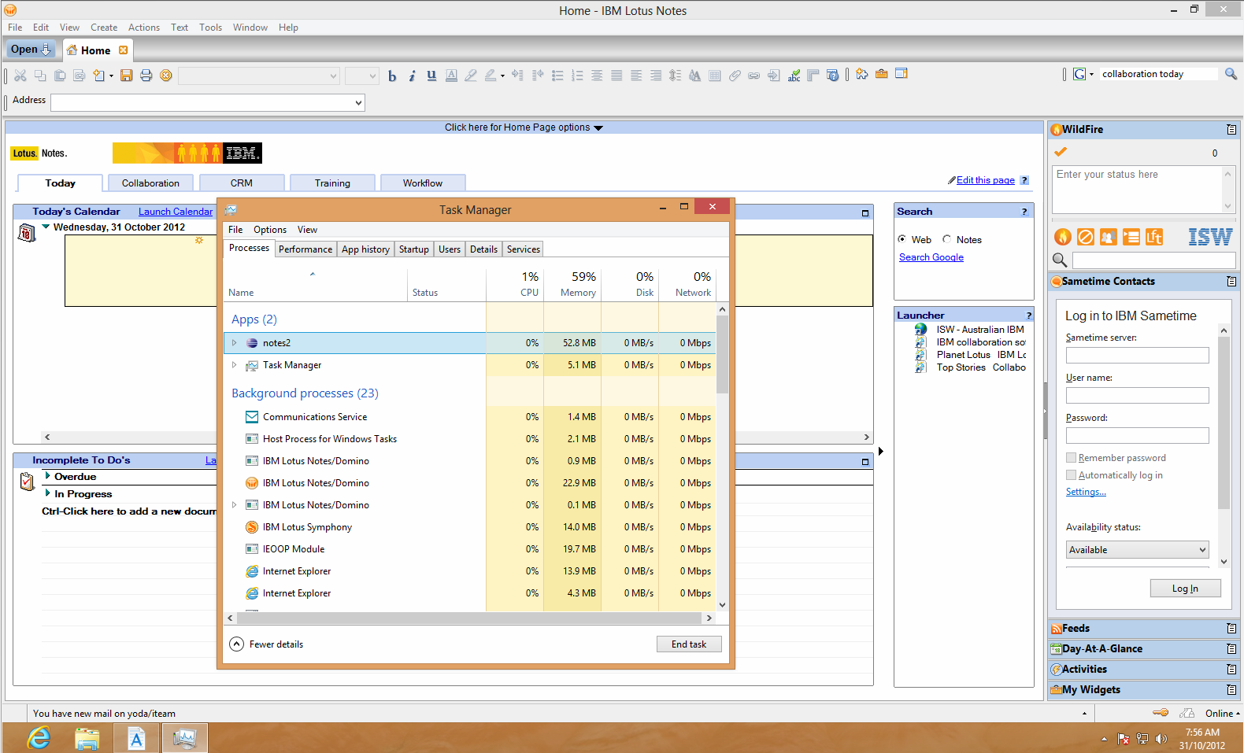Click the bulleted list toolbar icon
The width and height of the screenshot is (1244, 753).
point(557,76)
